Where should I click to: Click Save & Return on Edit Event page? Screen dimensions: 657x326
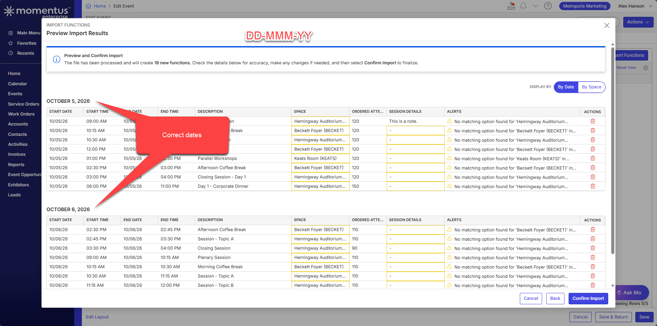click(x=613, y=317)
